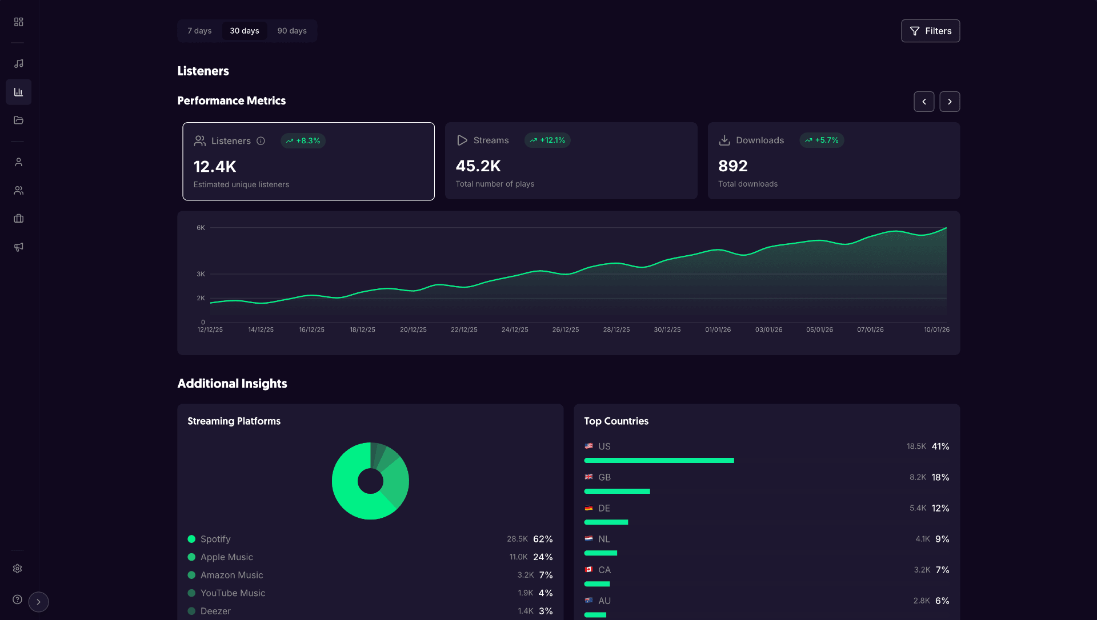Select the Streams metric card
1097x620 pixels.
571,161
